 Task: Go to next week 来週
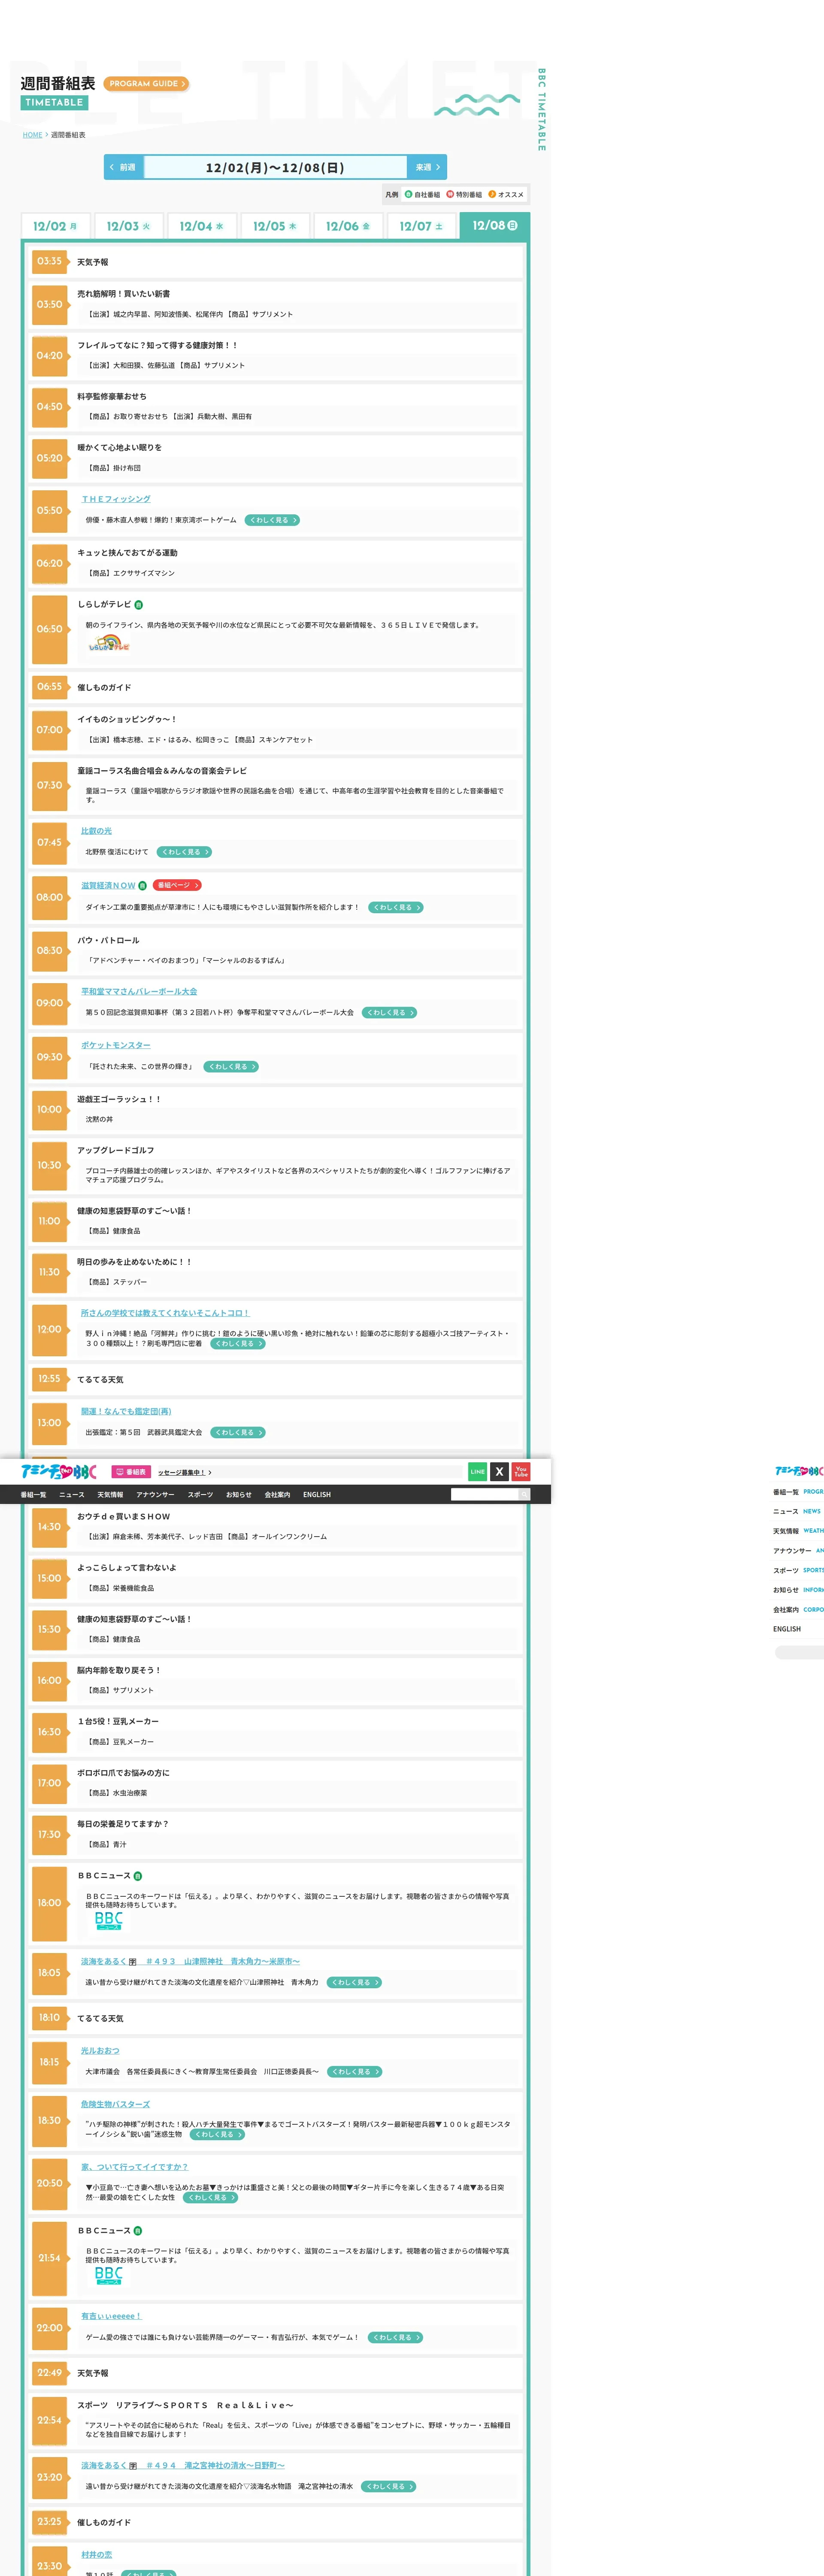427,167
